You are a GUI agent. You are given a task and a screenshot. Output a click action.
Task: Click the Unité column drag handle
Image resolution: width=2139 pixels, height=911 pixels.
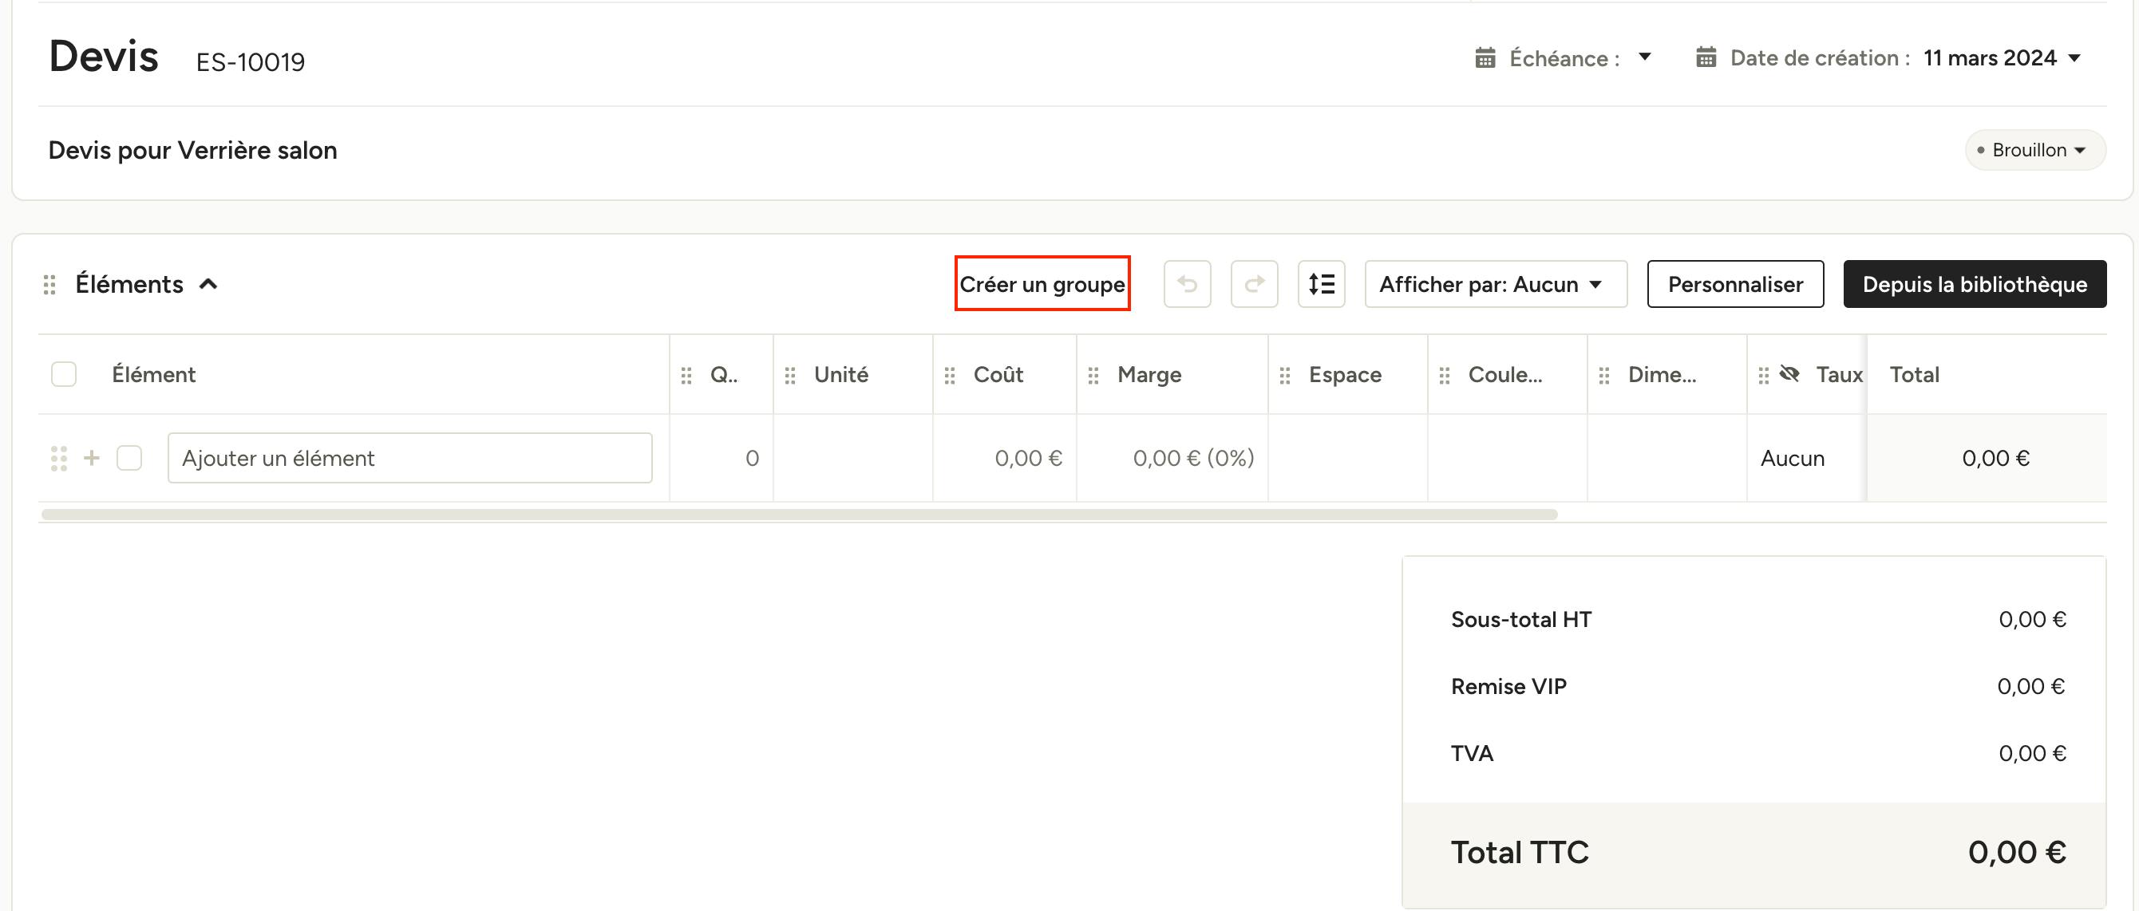point(789,376)
